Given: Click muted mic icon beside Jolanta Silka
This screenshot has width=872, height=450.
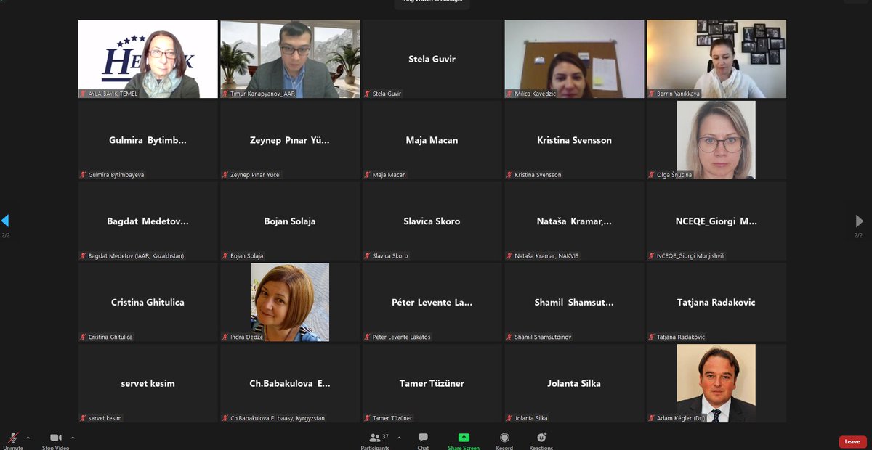Looking at the screenshot, I should coord(509,419).
